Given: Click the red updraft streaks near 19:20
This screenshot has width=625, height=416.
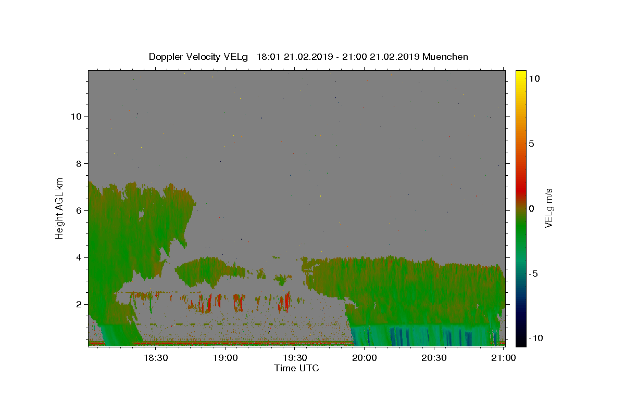Looking at the screenshot, I should point(285,302).
